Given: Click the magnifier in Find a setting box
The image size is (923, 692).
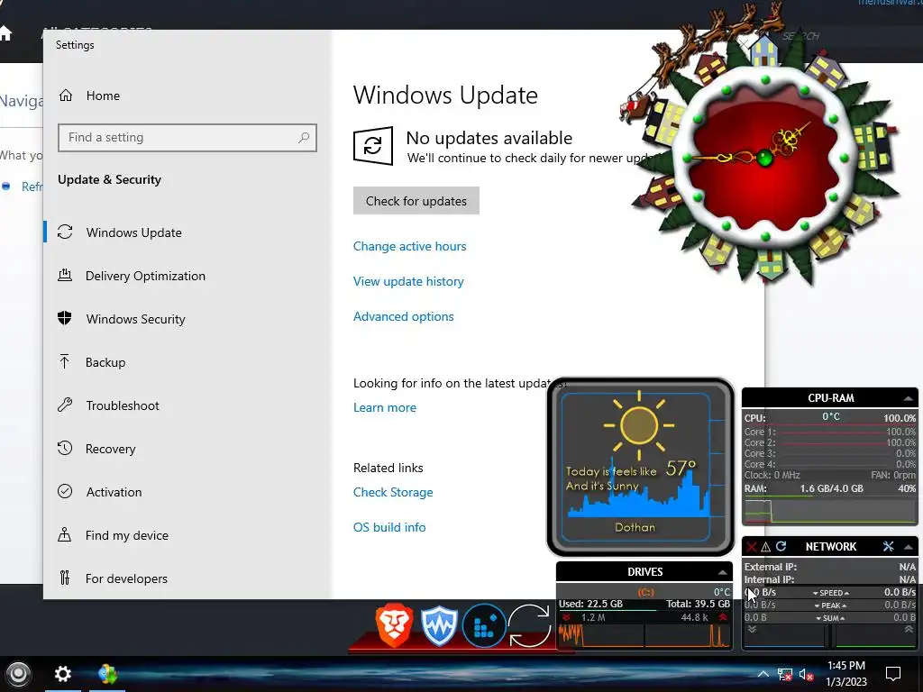Looking at the screenshot, I should [x=304, y=138].
